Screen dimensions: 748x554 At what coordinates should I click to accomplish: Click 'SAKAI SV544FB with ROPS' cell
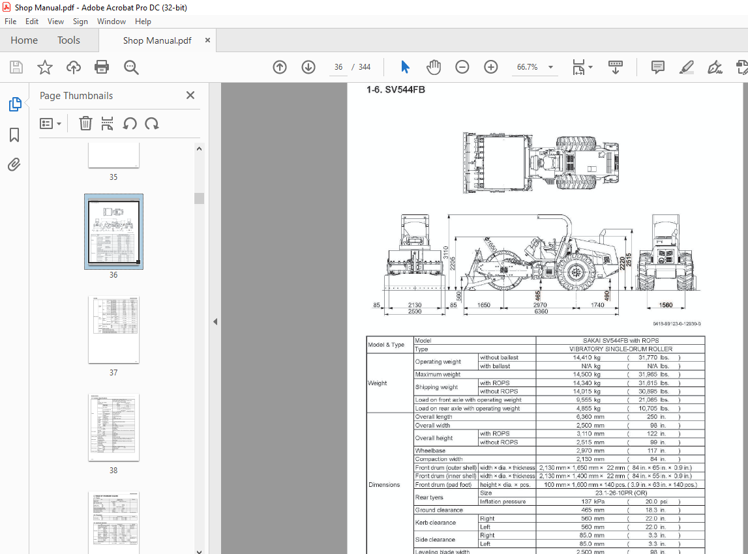click(x=621, y=340)
